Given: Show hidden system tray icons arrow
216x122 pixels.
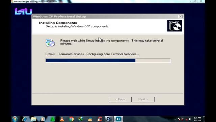Looking at the screenshot, I should click(x=175, y=119).
